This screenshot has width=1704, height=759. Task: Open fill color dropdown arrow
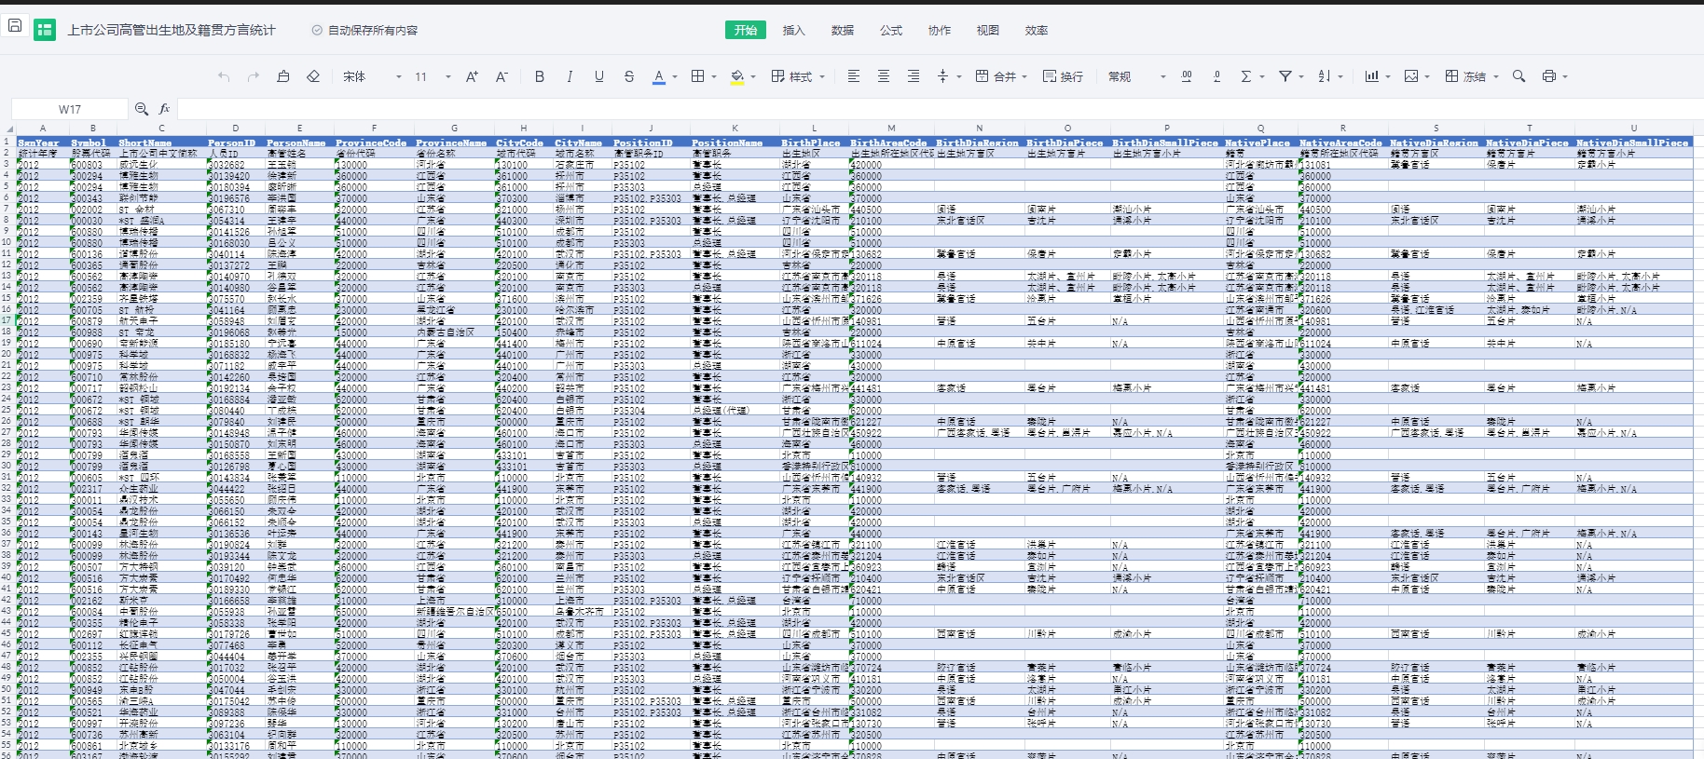[x=753, y=77]
